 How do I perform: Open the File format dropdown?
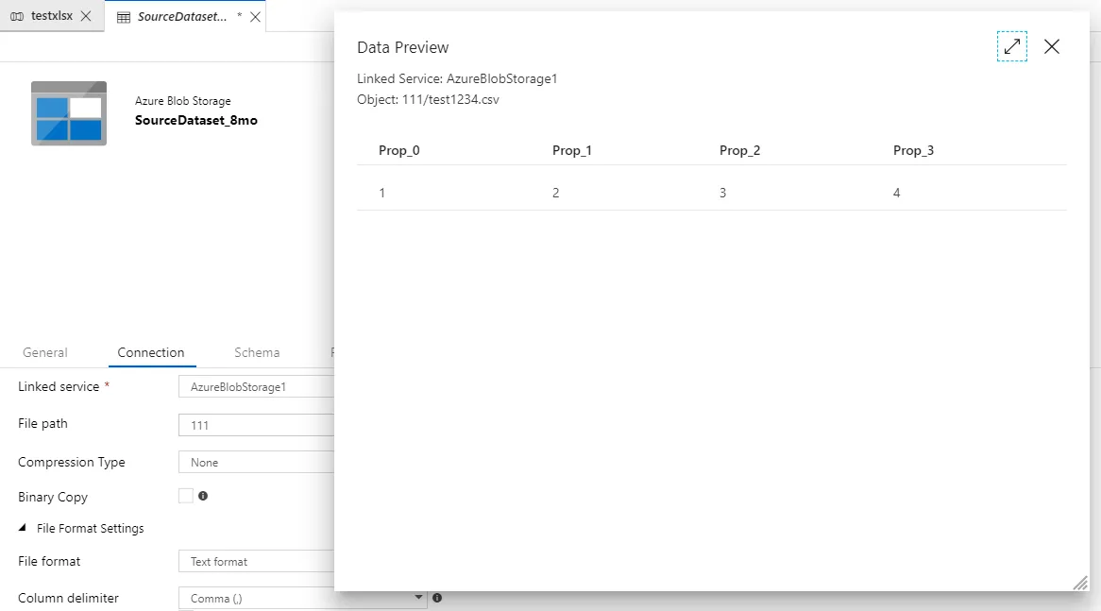257,561
